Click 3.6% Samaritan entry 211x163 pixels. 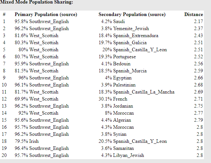click(x=117, y=148)
